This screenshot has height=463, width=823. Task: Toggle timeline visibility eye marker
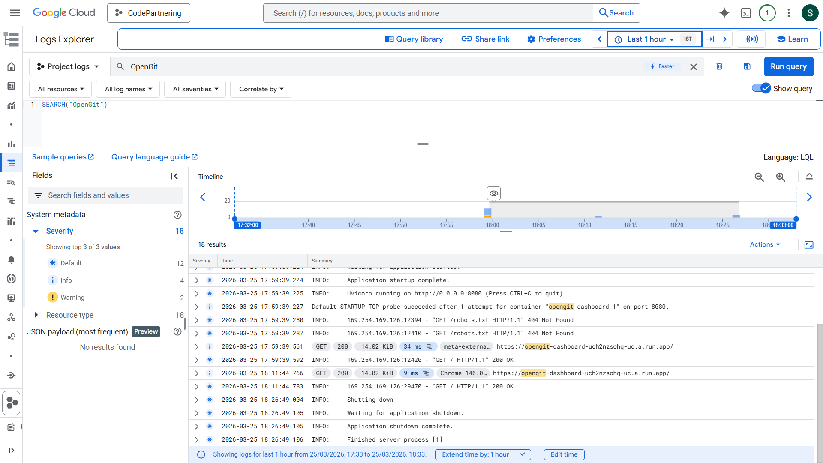pos(494,193)
